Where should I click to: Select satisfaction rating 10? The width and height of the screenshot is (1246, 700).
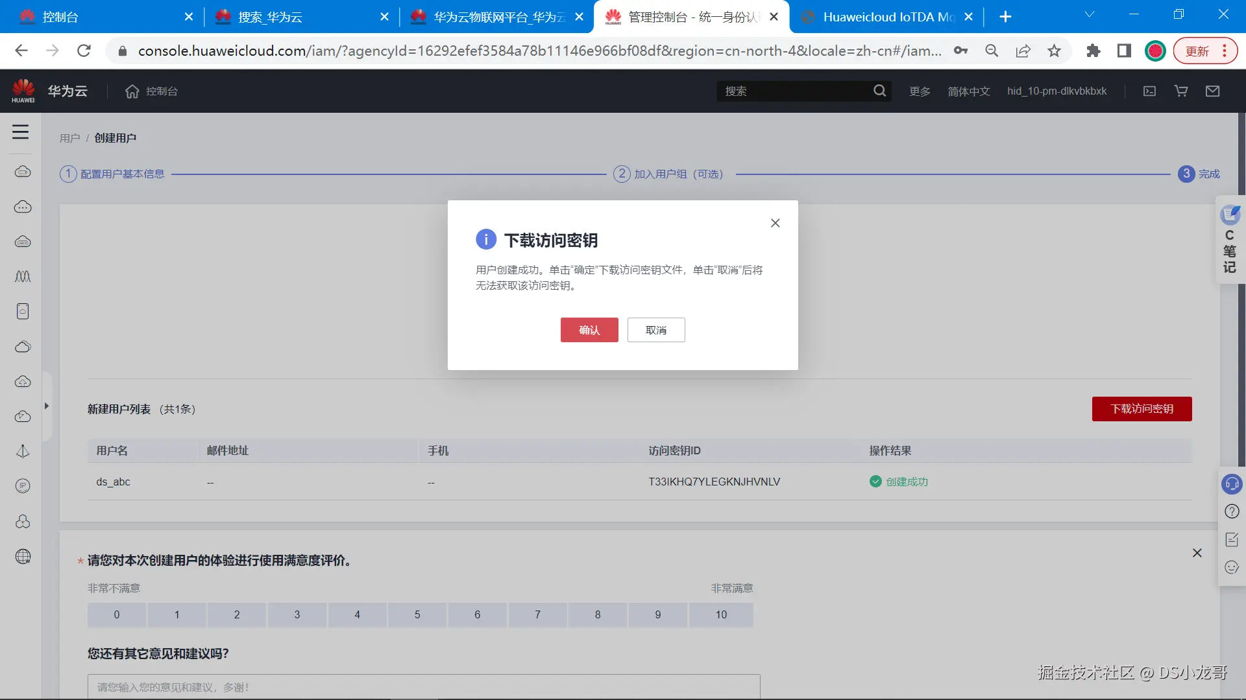point(721,614)
